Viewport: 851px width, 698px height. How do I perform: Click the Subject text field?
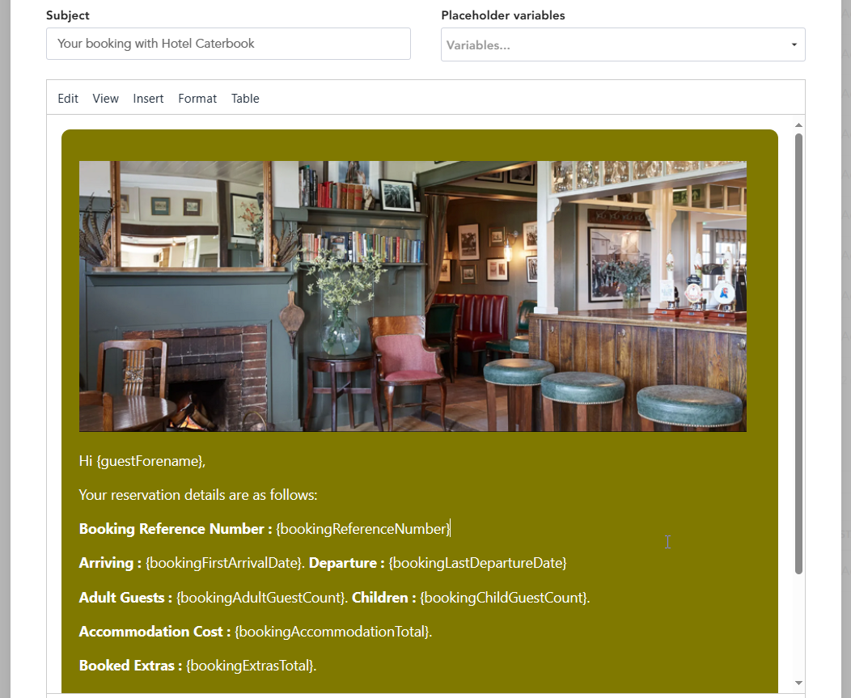click(x=228, y=44)
